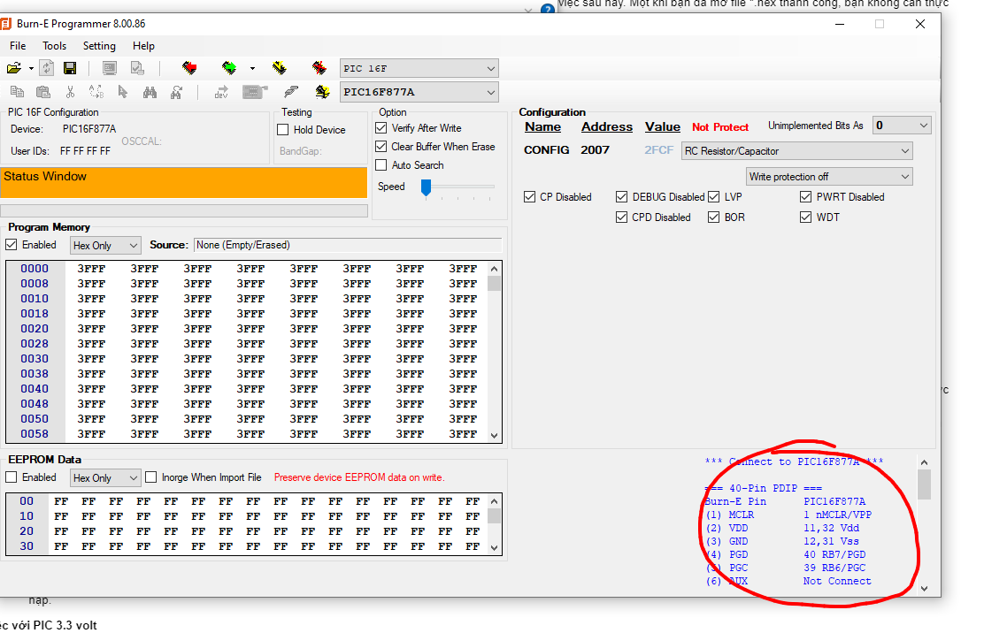This screenshot has height=633, width=984.
Task: Click the yellow pencil chip icon in toolbar
Action: (x=280, y=68)
